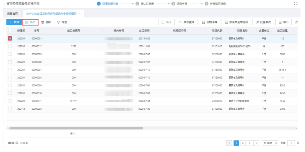
Task: Click the 删除 (delete) button
Action: tap(46, 22)
